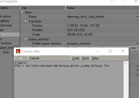139x98 pixels.
Task: Click the Folders column header
Action: [10, 8]
